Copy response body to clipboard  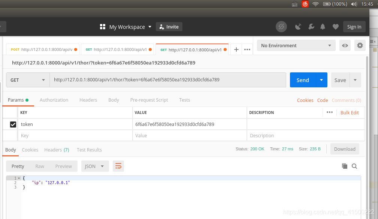point(345,166)
